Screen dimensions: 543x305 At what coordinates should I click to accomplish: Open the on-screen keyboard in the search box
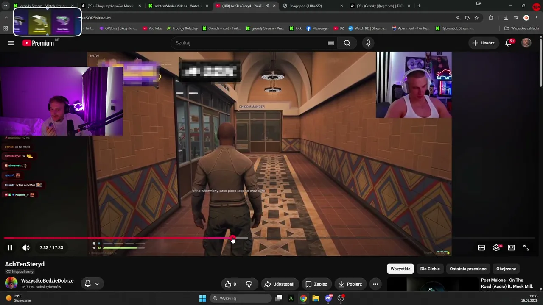331,43
